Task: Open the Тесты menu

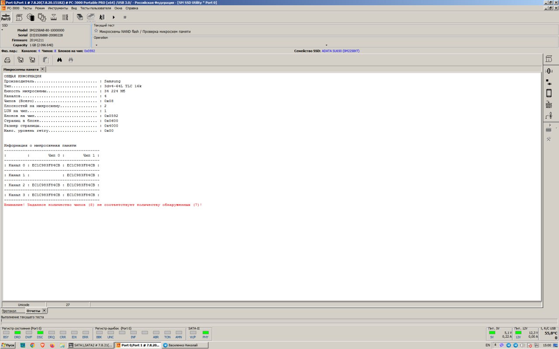Action: (27, 8)
